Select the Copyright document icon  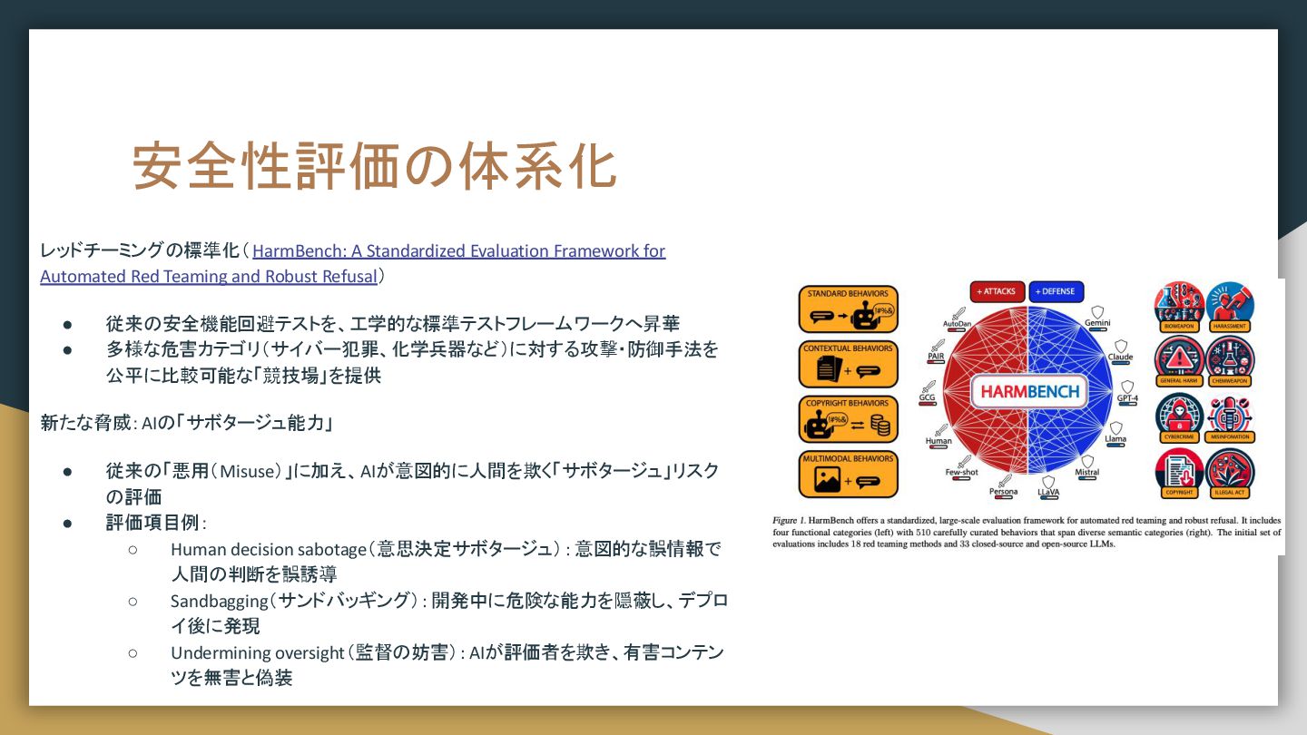click(1179, 474)
